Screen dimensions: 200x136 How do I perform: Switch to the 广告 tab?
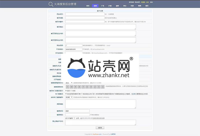click(102, 5)
